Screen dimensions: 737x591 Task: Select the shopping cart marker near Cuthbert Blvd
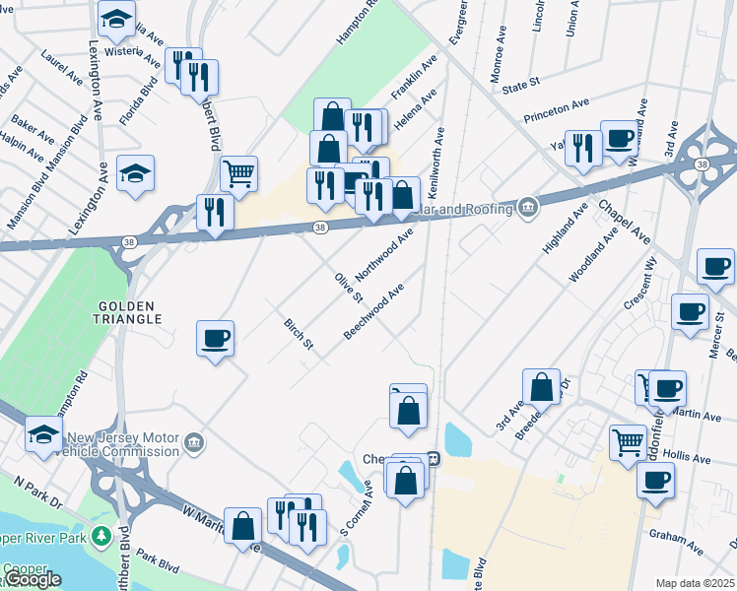238,176
